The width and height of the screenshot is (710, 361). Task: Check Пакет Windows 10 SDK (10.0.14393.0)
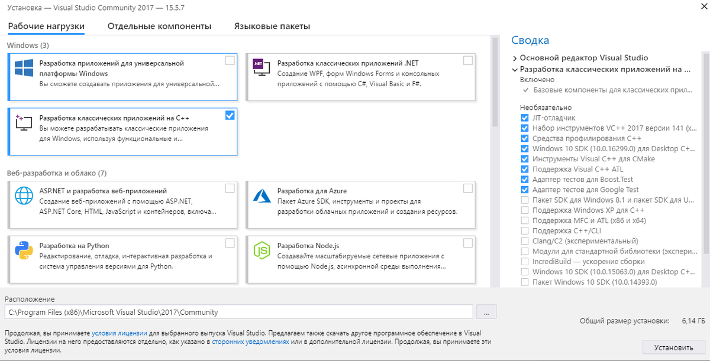point(525,282)
